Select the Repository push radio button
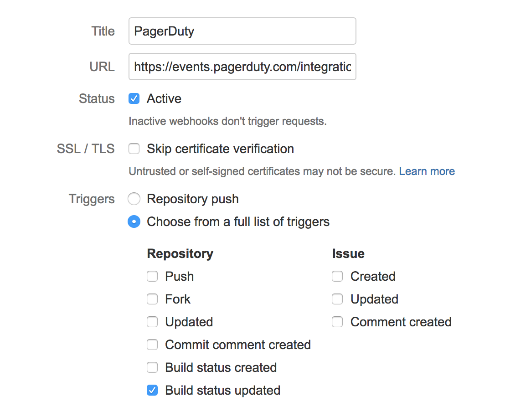This screenshot has width=505, height=412. point(134,199)
